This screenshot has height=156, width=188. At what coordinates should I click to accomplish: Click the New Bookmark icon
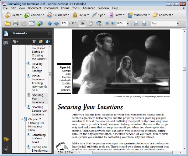[x=41, y=41]
